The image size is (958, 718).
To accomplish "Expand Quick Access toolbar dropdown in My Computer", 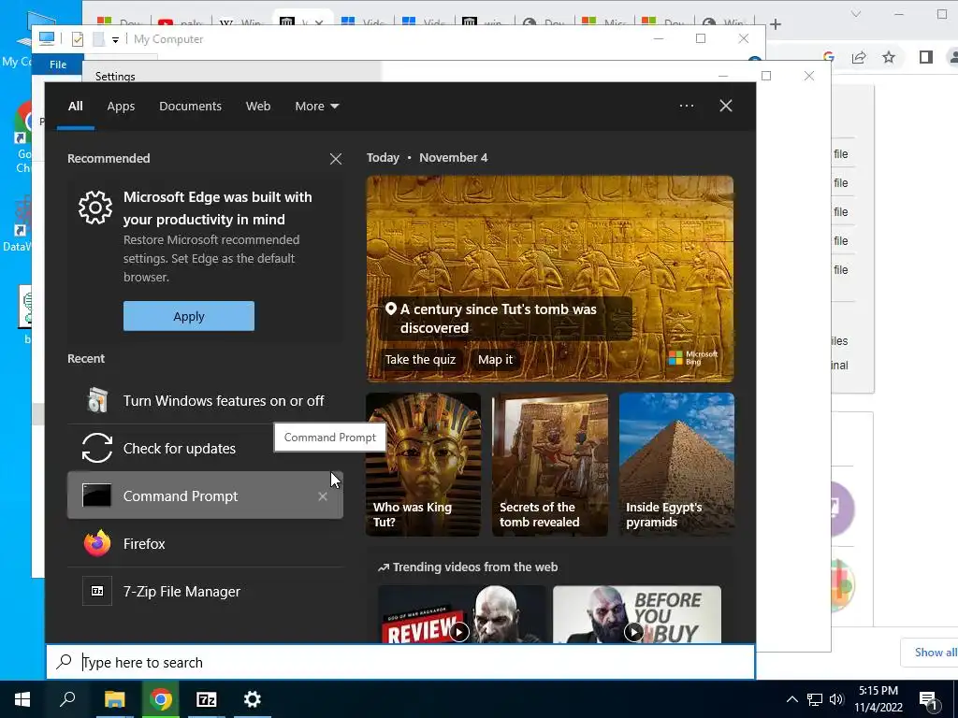I will [x=115, y=40].
